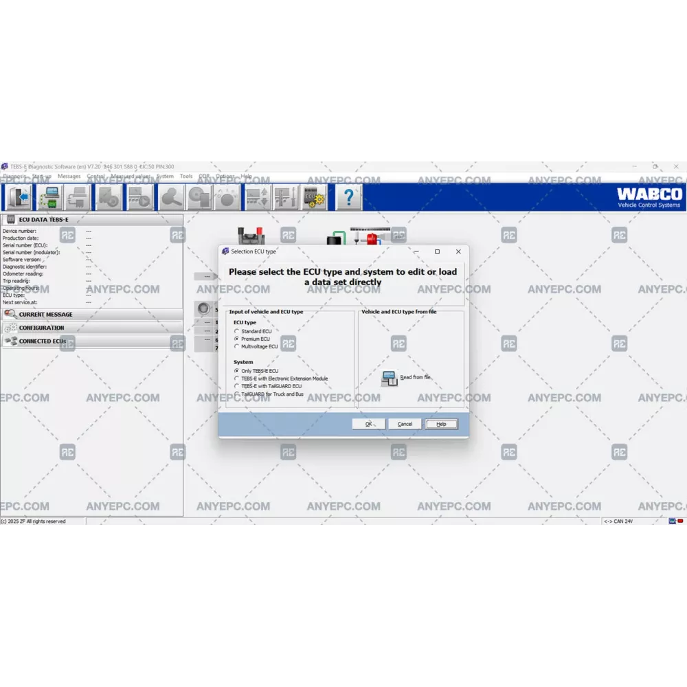The width and height of the screenshot is (687, 687).
Task: Open the Messages menu
Action: pos(69,177)
